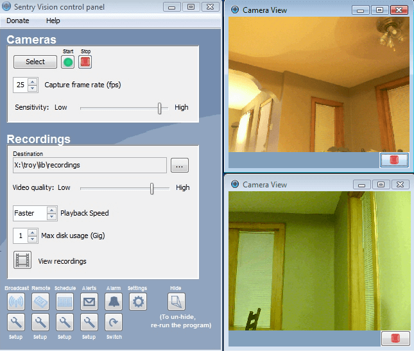414x351 pixels.
Task: Open the Alerts Setup wrench icon
Action: pos(89,323)
